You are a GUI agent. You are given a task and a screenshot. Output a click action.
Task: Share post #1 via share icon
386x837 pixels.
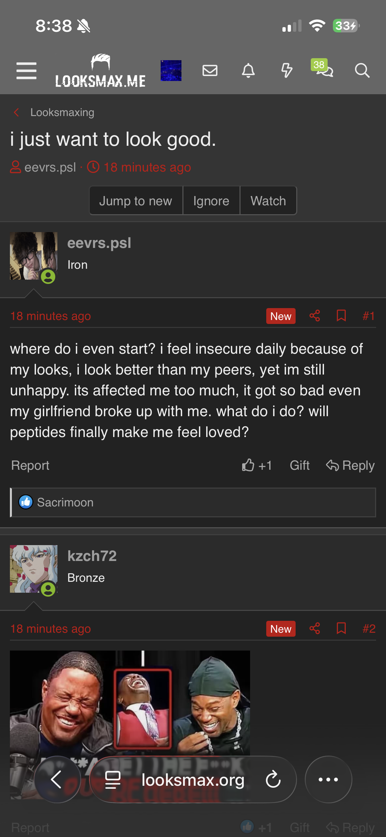click(315, 316)
